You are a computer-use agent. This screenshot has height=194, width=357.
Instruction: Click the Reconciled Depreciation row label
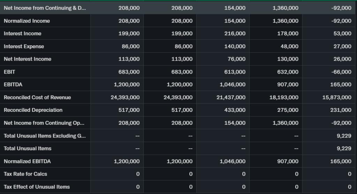(33, 110)
